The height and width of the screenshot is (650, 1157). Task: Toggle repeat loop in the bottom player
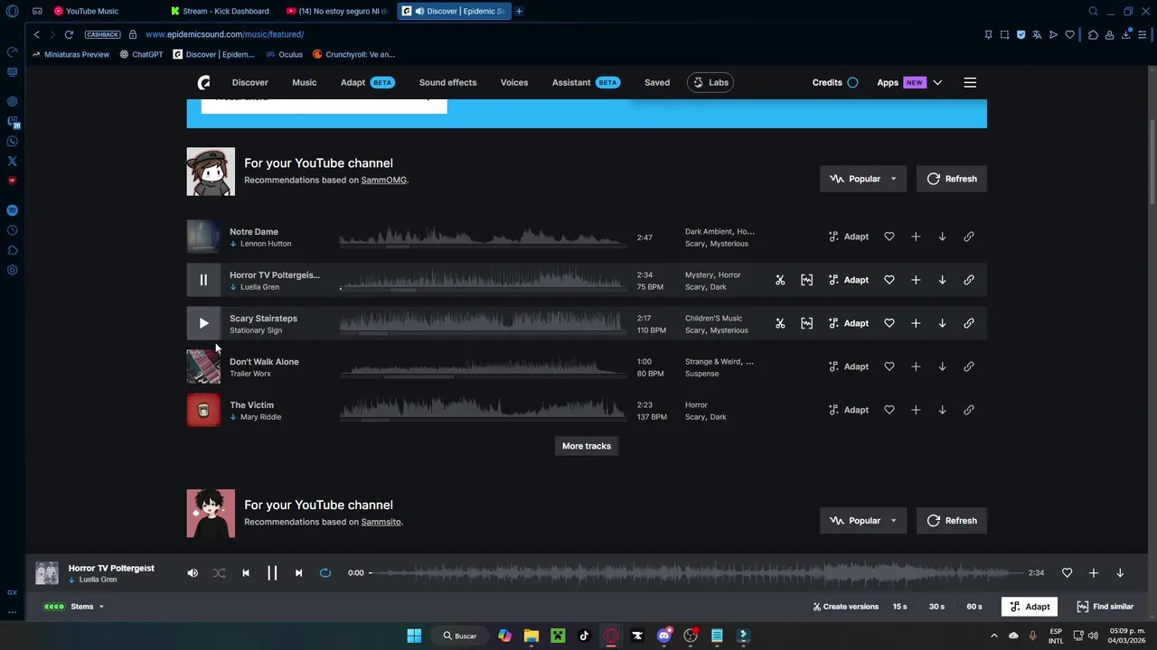pyautogui.click(x=325, y=572)
